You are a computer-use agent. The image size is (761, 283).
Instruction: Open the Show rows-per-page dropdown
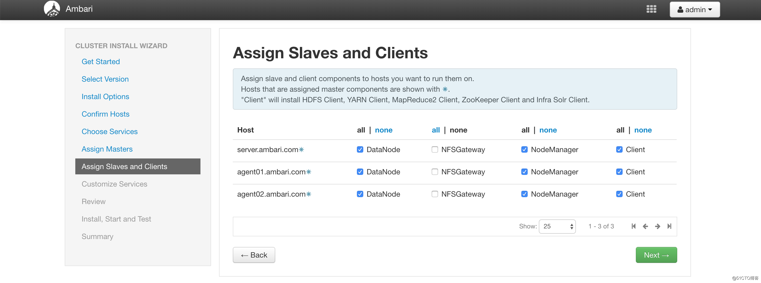pyautogui.click(x=557, y=226)
